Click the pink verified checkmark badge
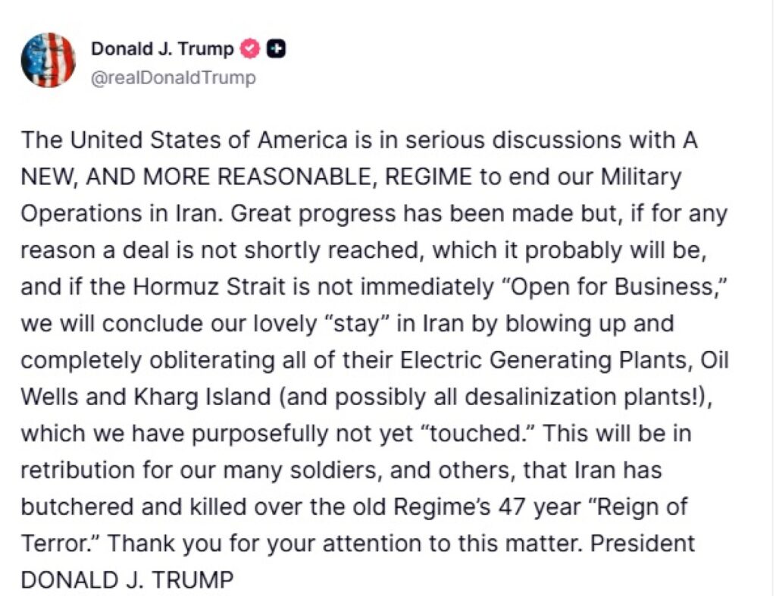776x596 pixels. pos(249,49)
